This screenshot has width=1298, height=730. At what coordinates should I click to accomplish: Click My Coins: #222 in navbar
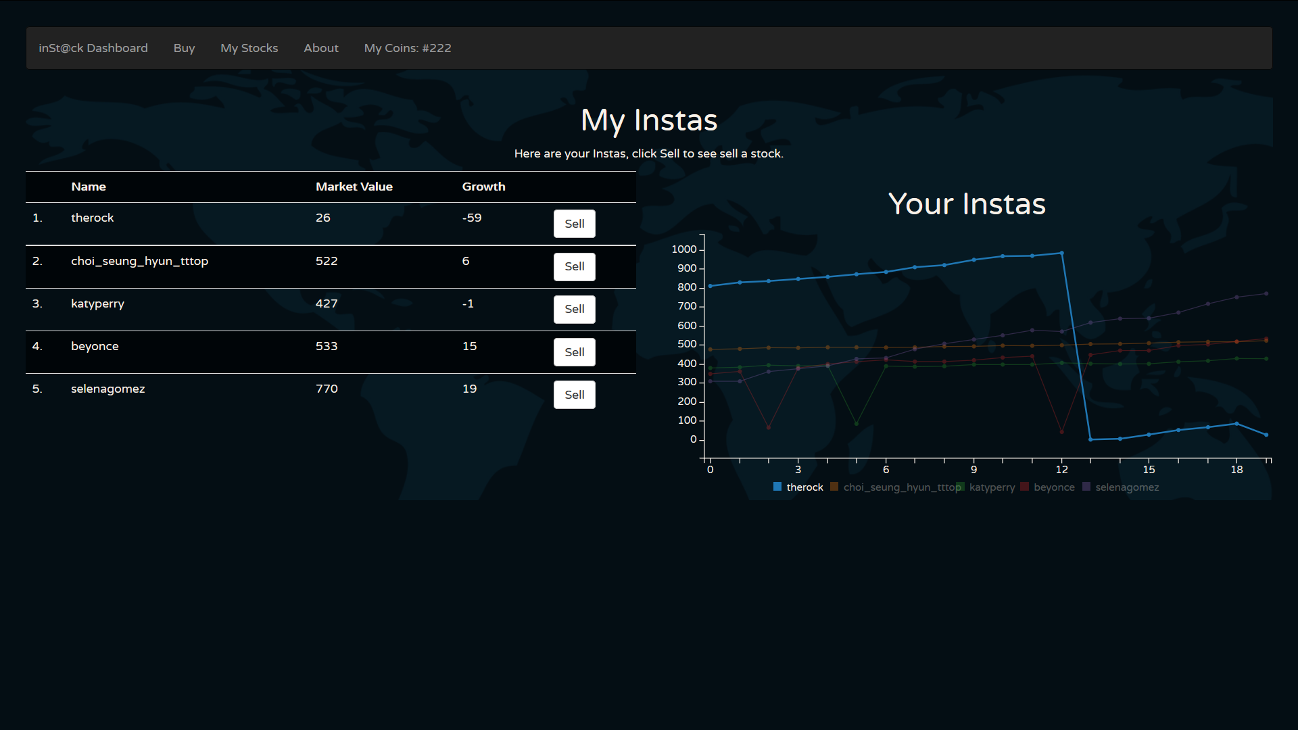pyautogui.click(x=407, y=48)
